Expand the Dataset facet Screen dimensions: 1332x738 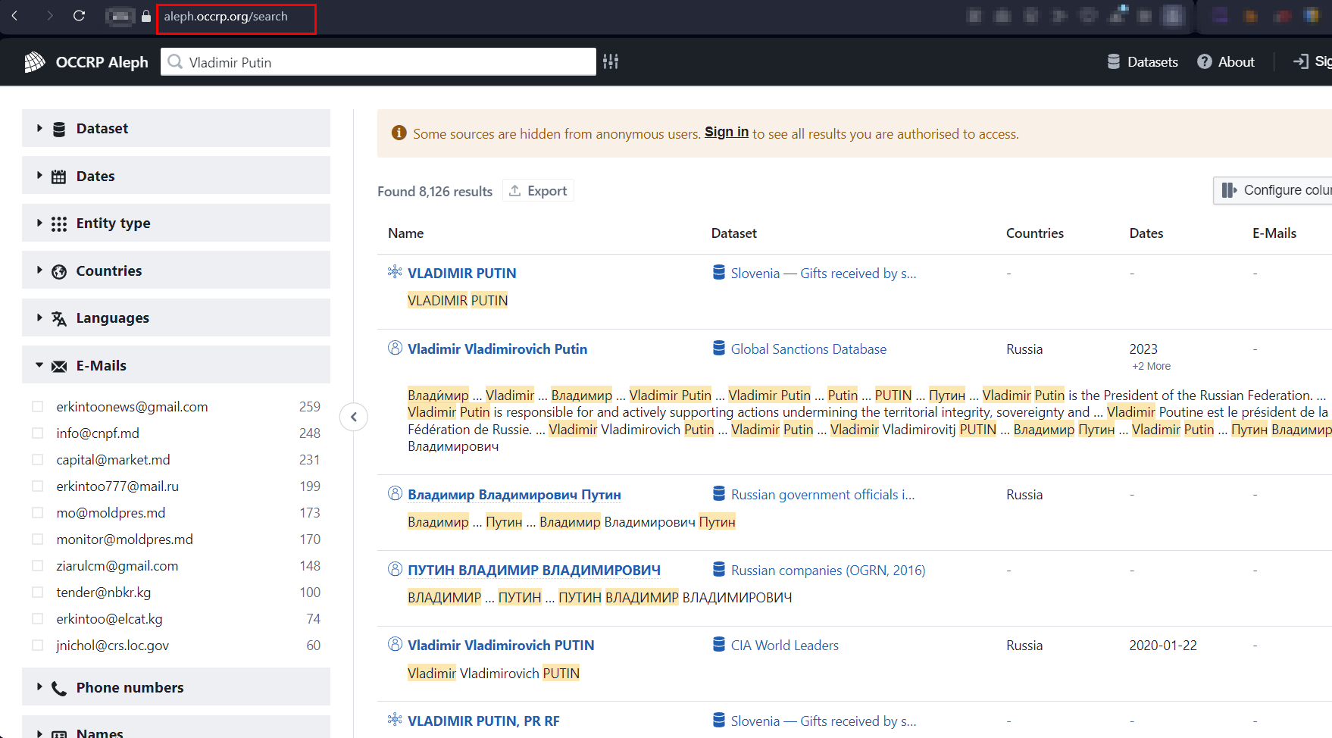click(x=176, y=128)
